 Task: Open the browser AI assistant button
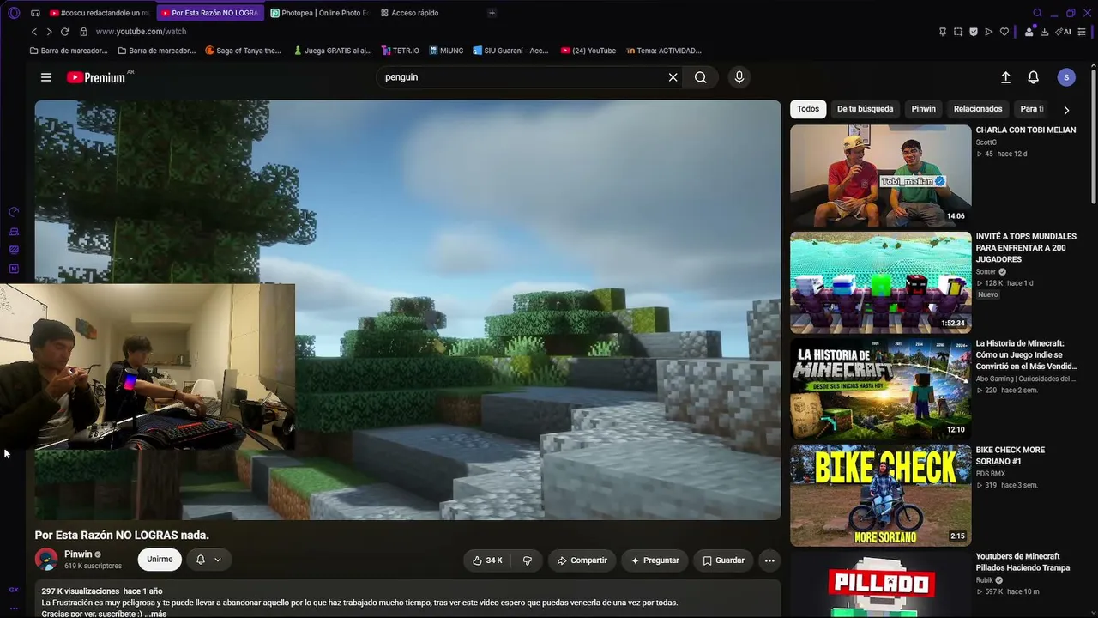(x=1064, y=32)
